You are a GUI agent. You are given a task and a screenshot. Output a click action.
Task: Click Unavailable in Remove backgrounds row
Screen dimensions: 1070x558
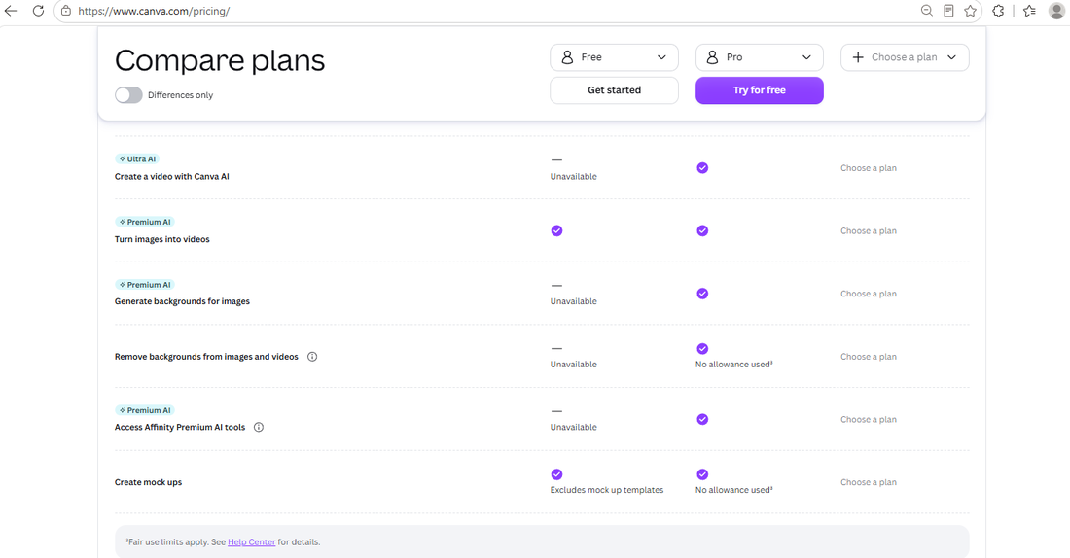573,365
